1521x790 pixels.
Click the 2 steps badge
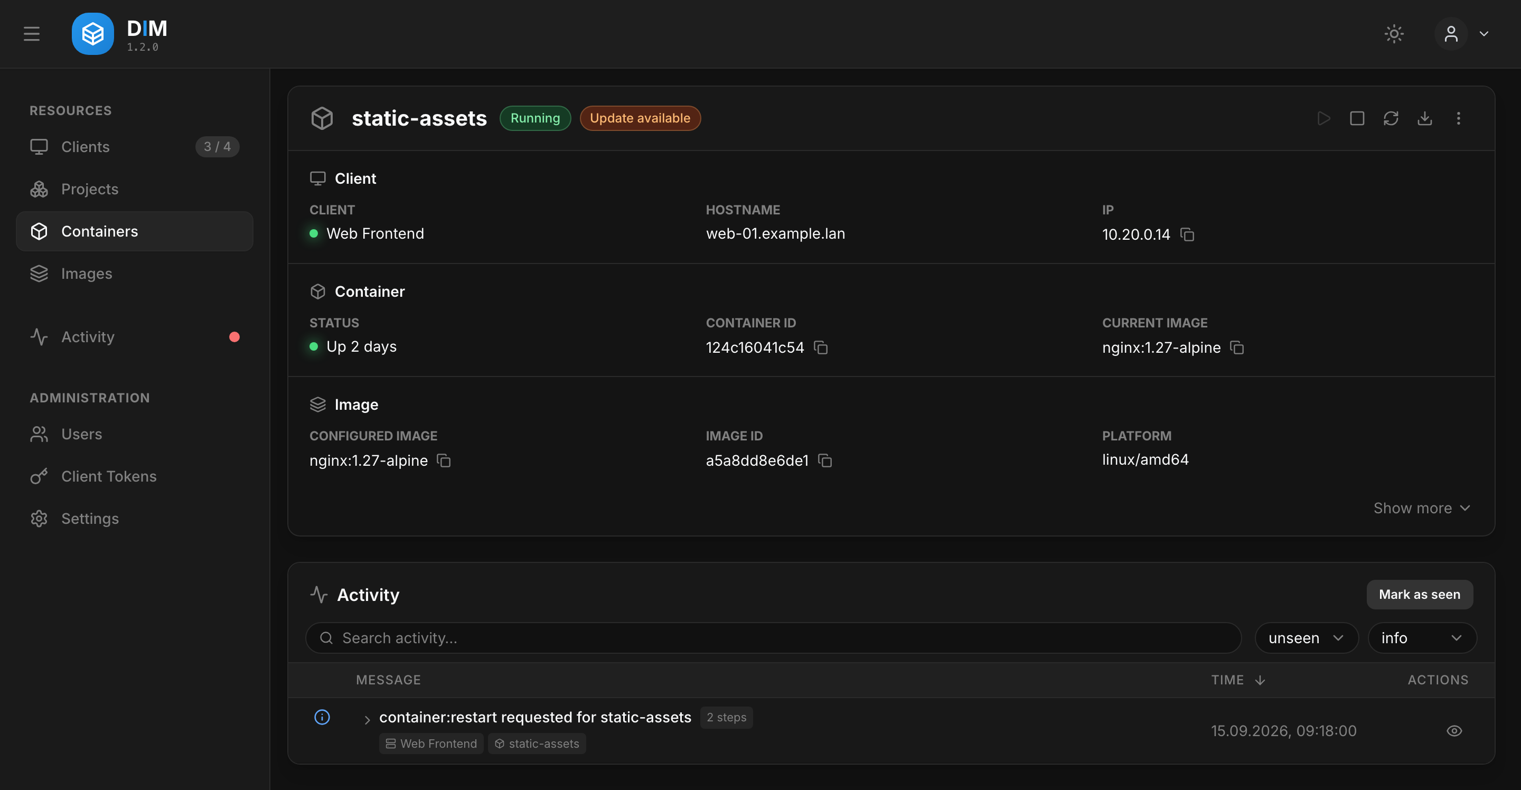[726, 717]
